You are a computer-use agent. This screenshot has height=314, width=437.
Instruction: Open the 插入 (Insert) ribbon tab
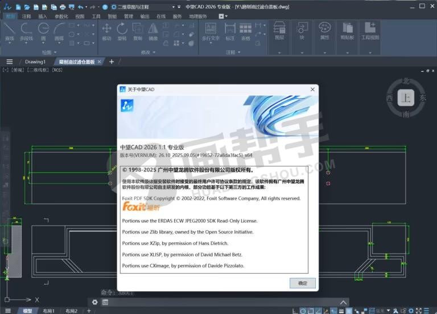pyautogui.click(x=43, y=17)
